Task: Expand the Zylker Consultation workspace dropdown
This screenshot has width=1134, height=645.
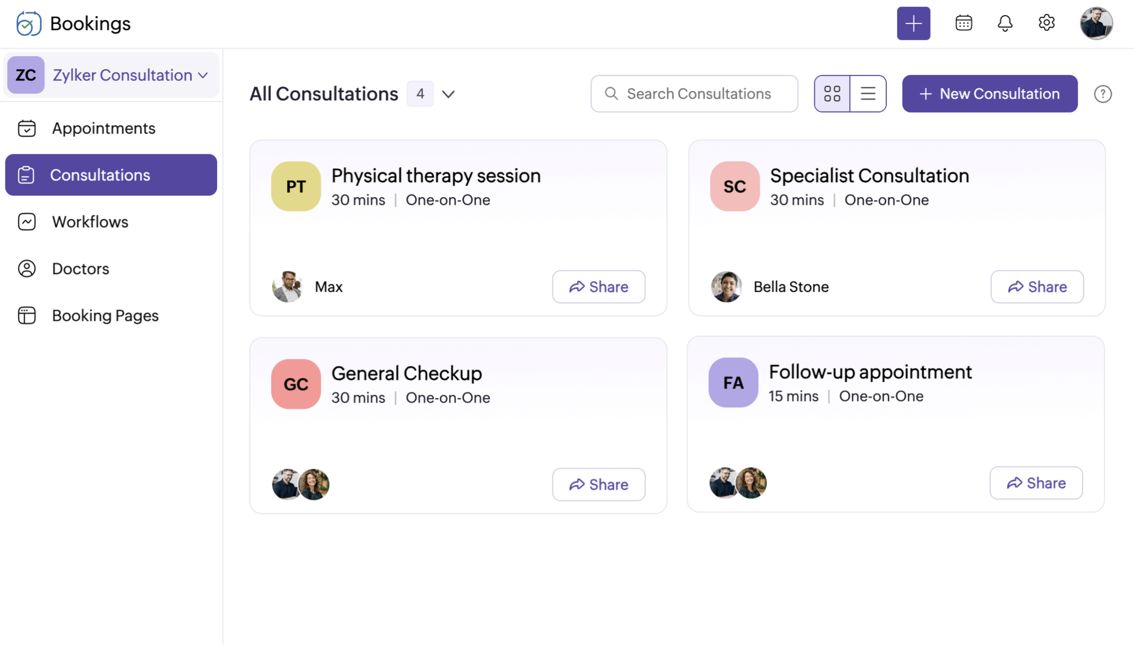Action: (x=203, y=76)
